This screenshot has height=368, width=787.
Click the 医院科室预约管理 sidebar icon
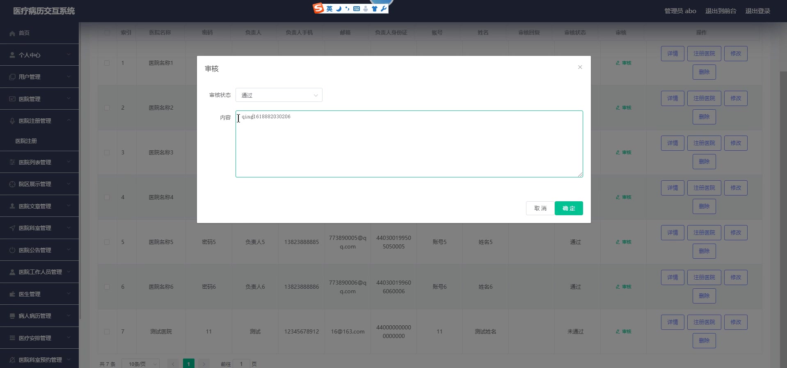[12, 360]
